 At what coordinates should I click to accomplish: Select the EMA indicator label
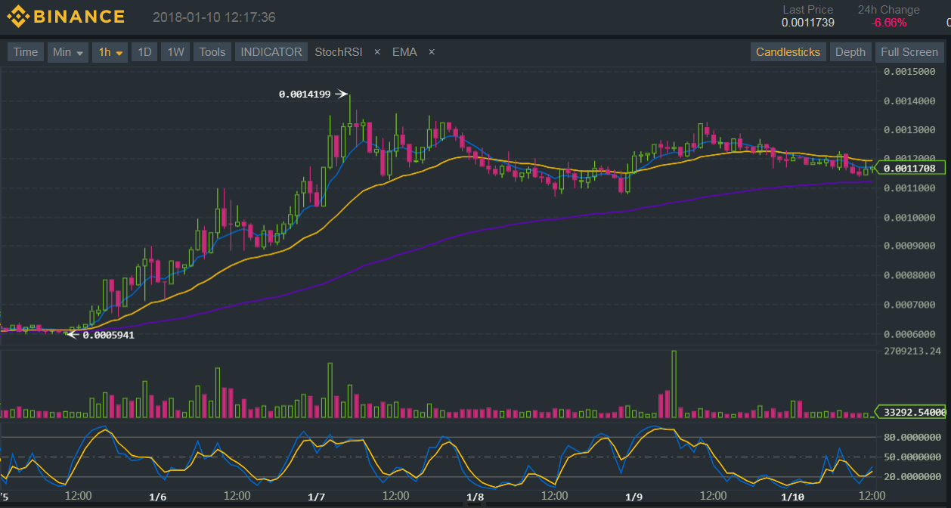[404, 52]
